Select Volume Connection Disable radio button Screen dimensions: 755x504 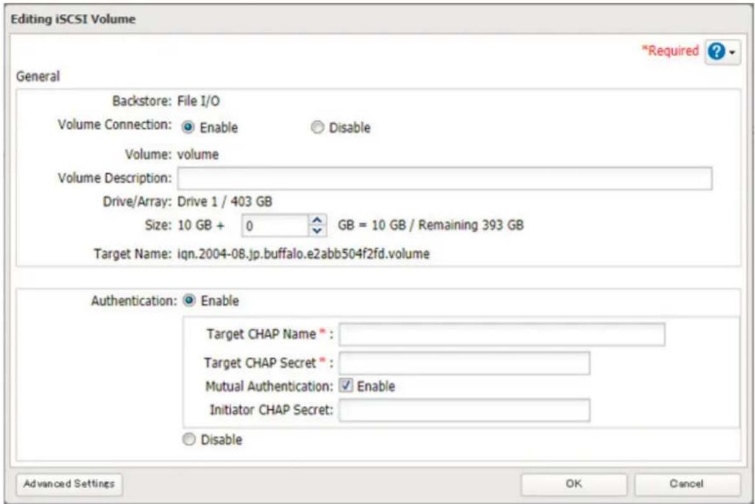317,127
